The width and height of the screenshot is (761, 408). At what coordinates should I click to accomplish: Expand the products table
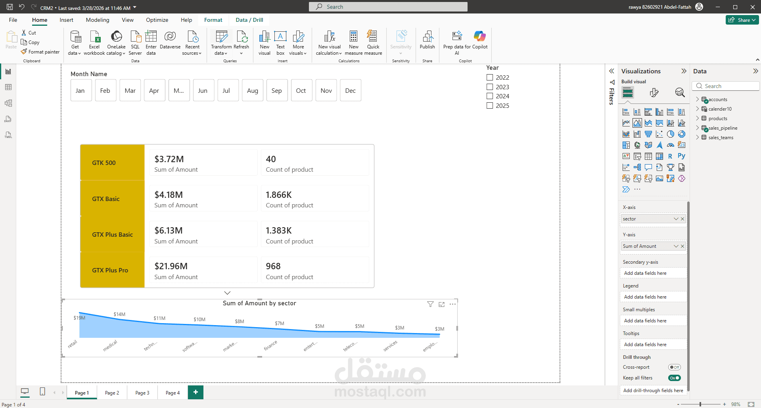pos(698,118)
